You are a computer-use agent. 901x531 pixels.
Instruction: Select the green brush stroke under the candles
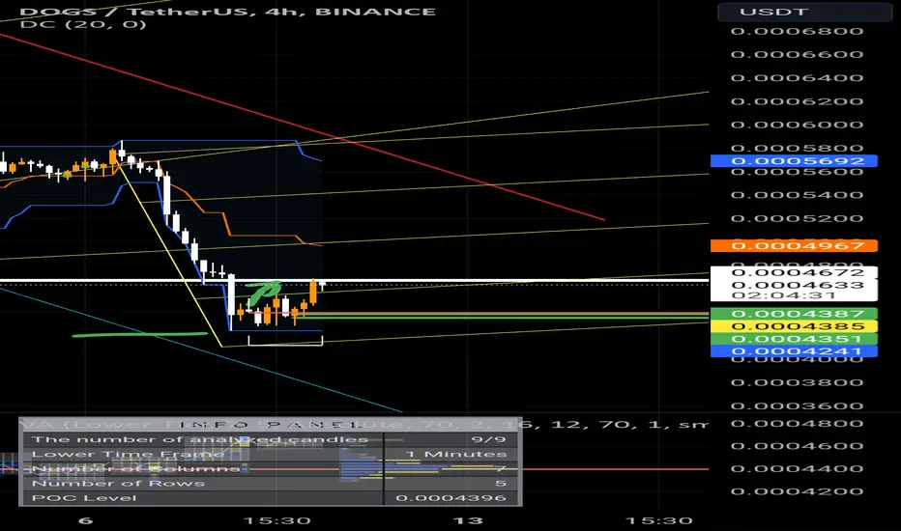click(139, 334)
